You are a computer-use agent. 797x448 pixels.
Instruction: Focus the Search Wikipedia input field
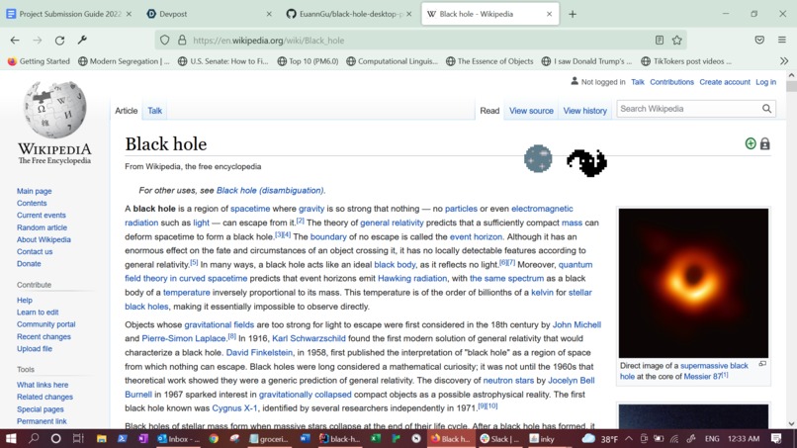(689, 109)
